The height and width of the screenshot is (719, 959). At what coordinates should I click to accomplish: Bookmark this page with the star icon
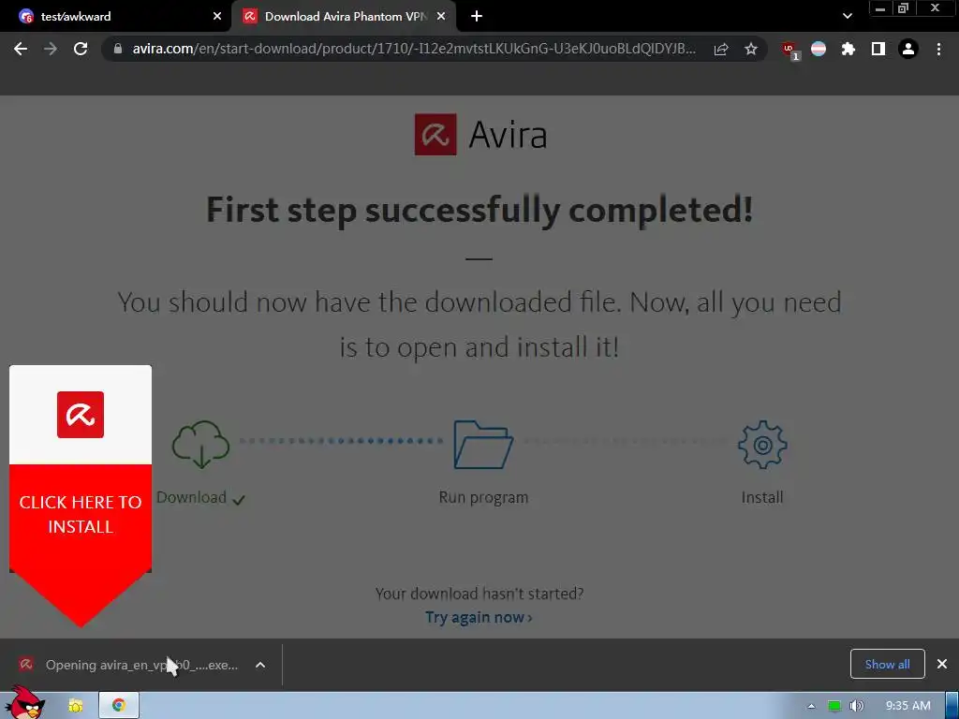point(751,49)
